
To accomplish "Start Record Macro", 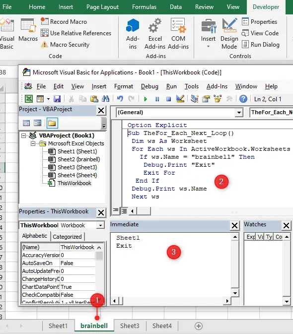I will point(64,22).
